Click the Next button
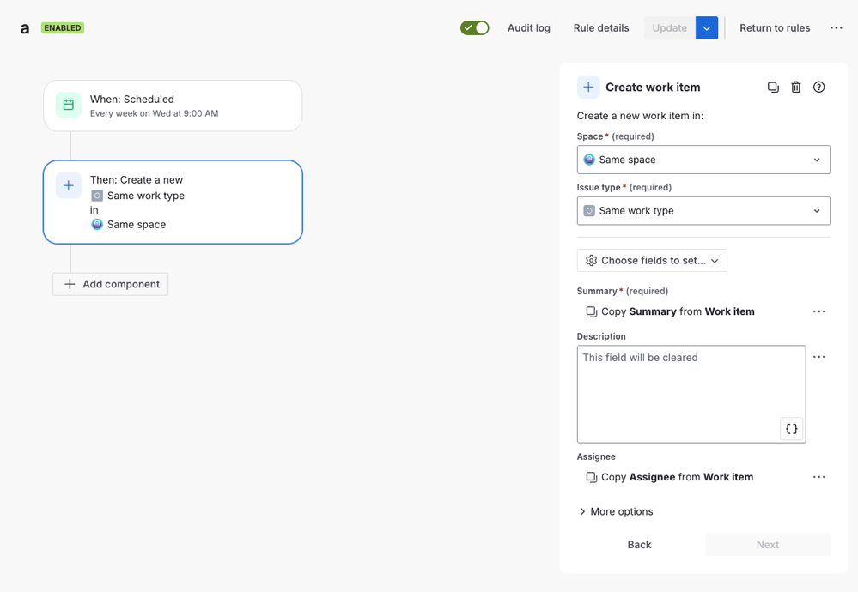 768,545
